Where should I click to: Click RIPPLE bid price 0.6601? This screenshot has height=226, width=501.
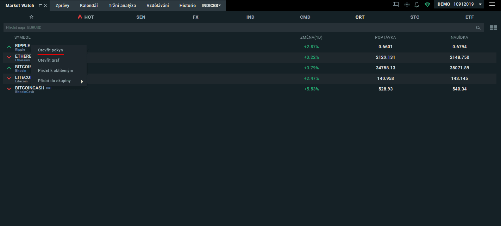pyautogui.click(x=386, y=47)
